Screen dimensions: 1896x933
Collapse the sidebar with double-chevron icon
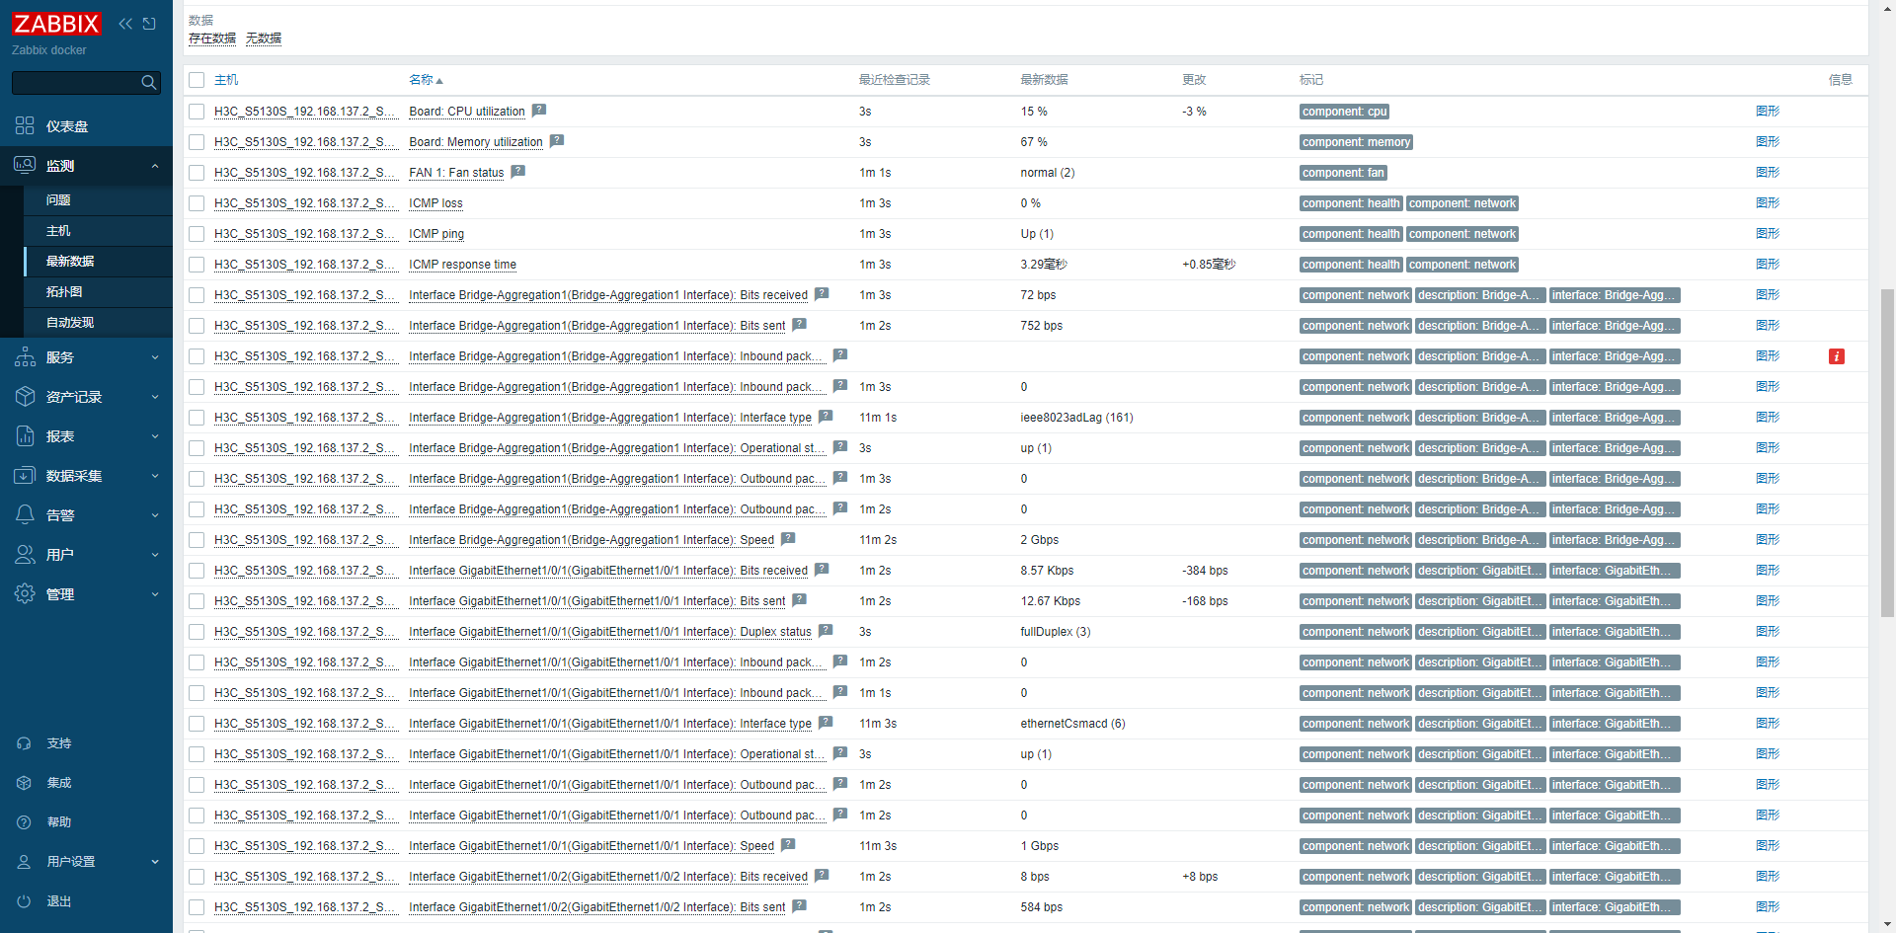[x=125, y=24]
